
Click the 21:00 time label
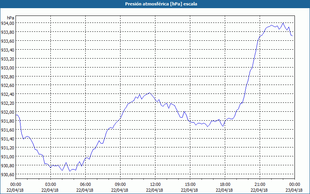pos(260,185)
